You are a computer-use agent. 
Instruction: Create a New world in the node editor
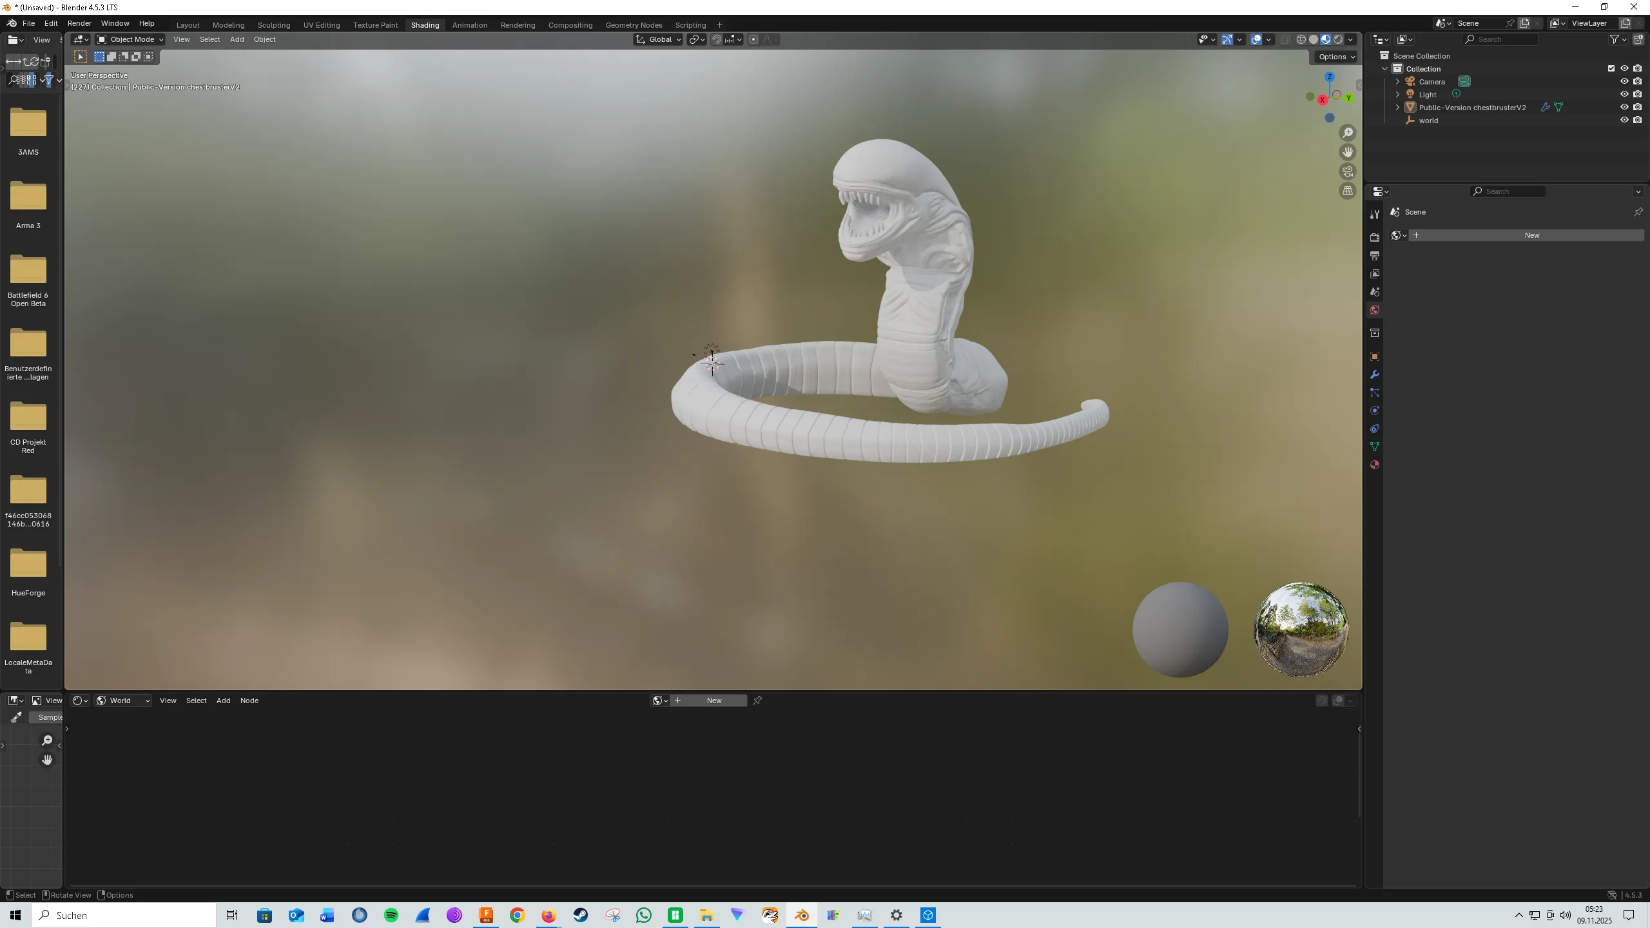pyautogui.click(x=714, y=701)
